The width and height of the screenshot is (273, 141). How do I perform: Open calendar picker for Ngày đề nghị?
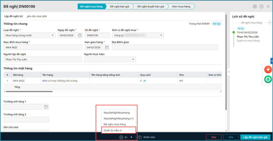pos(80,35)
